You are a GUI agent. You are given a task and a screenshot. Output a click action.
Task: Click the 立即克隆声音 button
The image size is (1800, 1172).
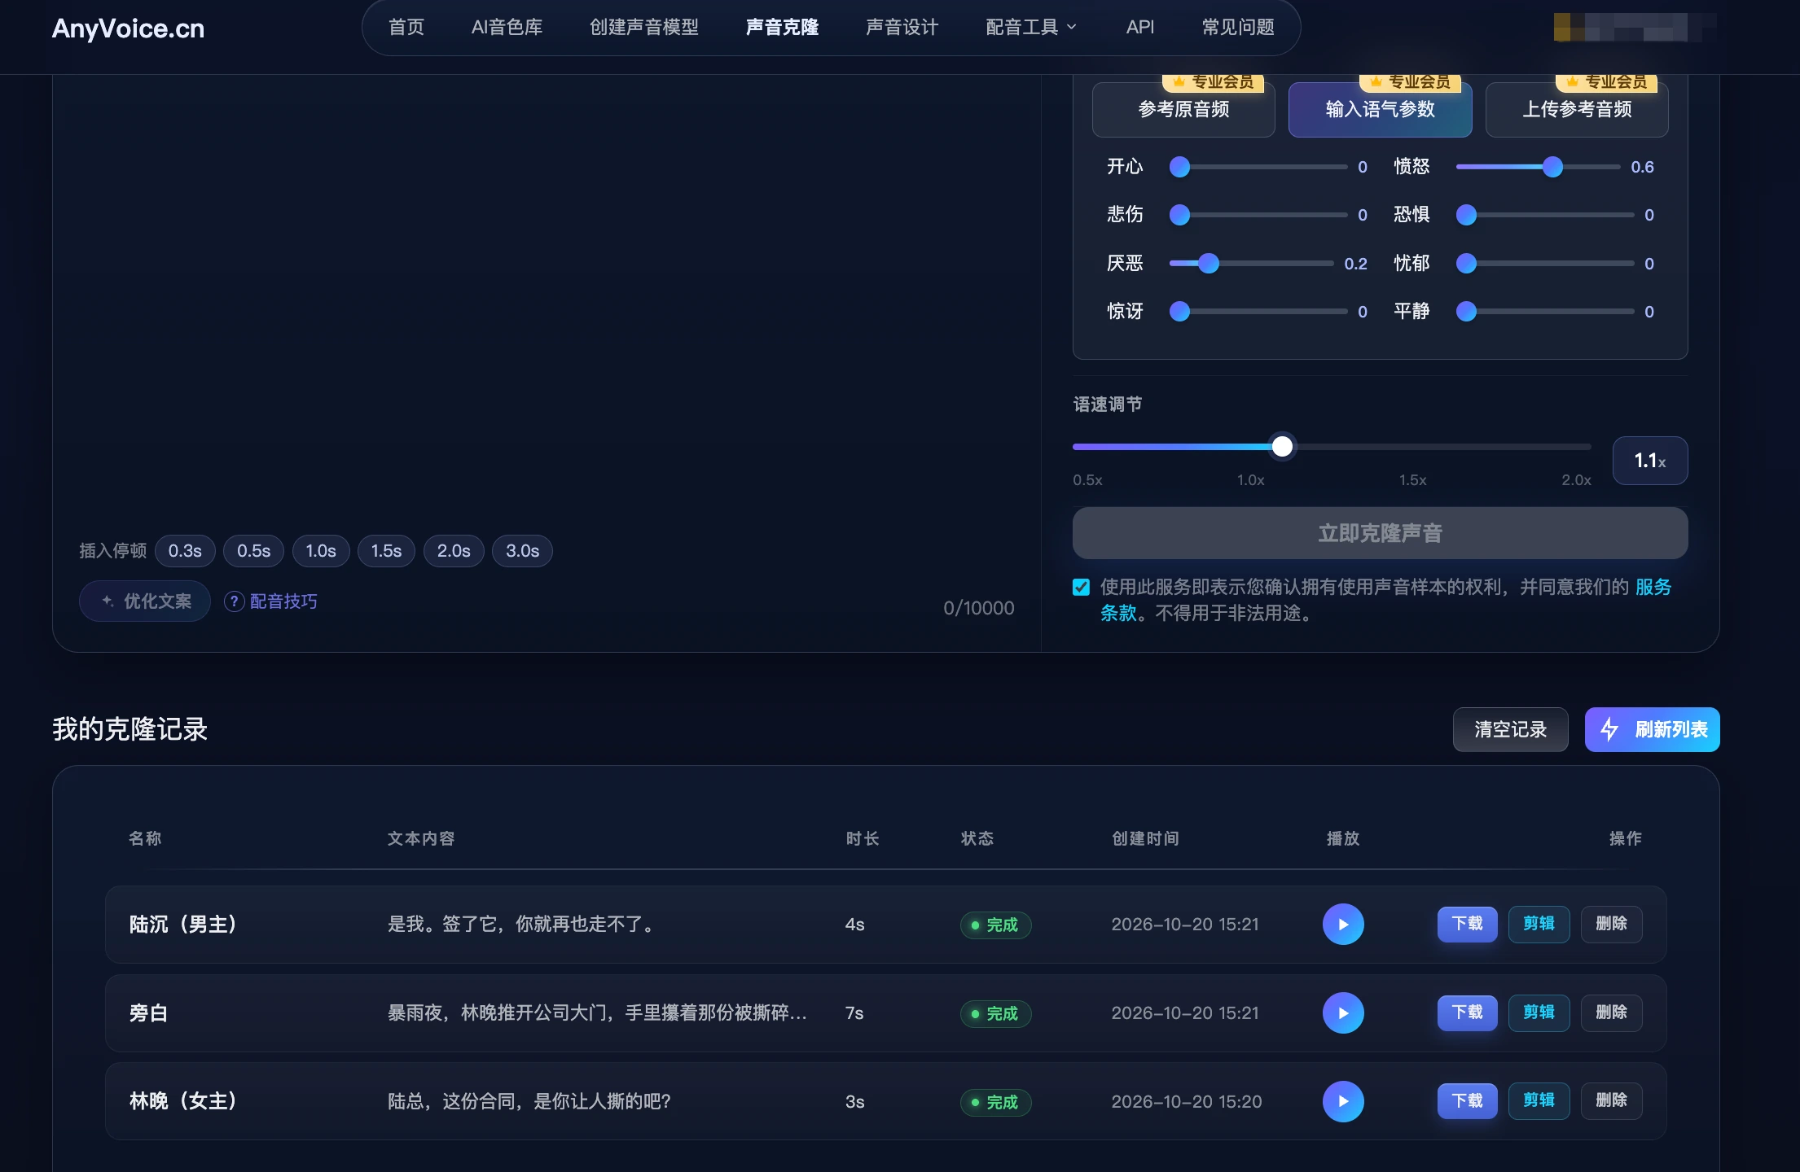coord(1380,533)
